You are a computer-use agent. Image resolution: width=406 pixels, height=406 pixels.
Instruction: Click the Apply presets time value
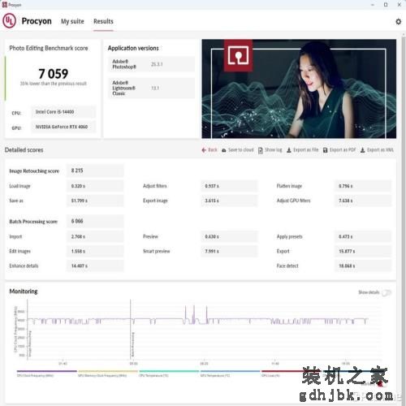tap(363, 236)
